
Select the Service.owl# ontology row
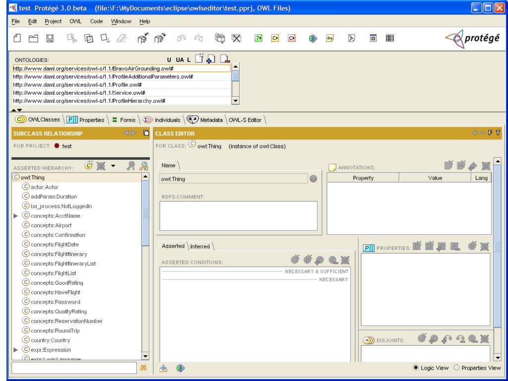tap(122, 93)
